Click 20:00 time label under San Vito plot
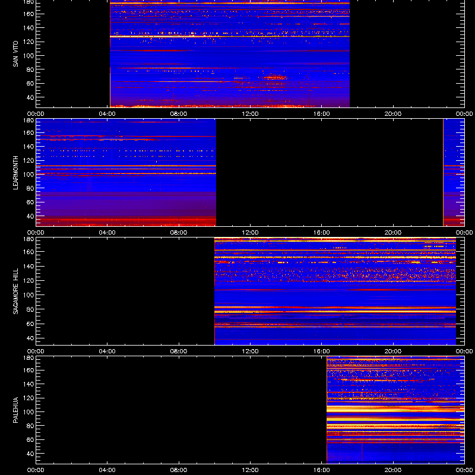Screen dimensions: 475x475 393,114
